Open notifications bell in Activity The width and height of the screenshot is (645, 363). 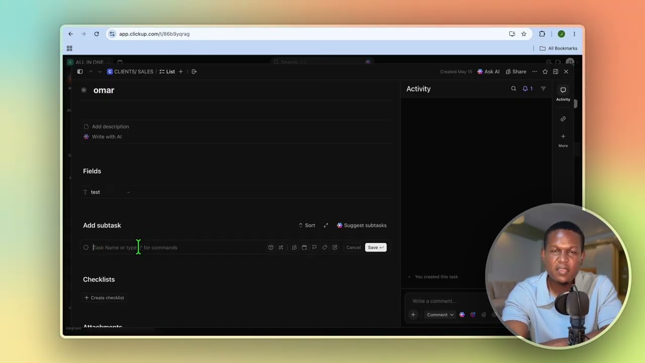pos(528,89)
